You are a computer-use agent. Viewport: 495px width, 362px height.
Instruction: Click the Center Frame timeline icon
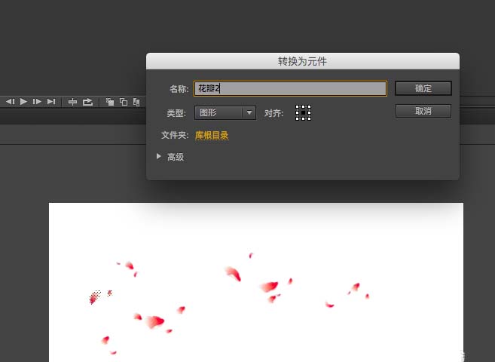click(72, 102)
